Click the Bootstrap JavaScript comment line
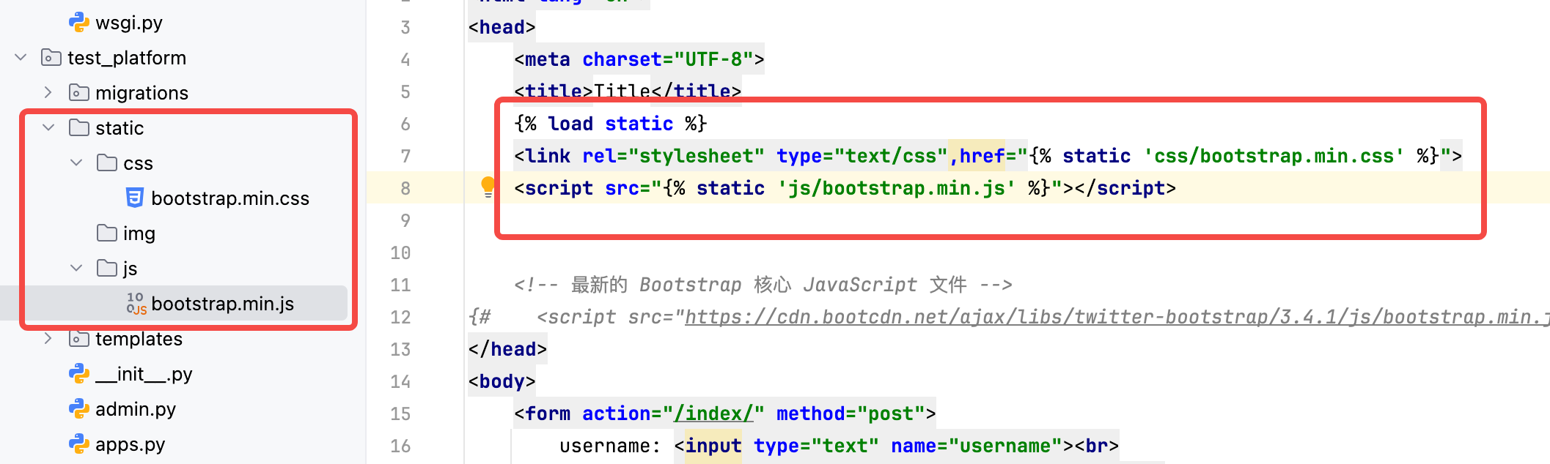This screenshot has height=464, width=1550. coord(763,285)
